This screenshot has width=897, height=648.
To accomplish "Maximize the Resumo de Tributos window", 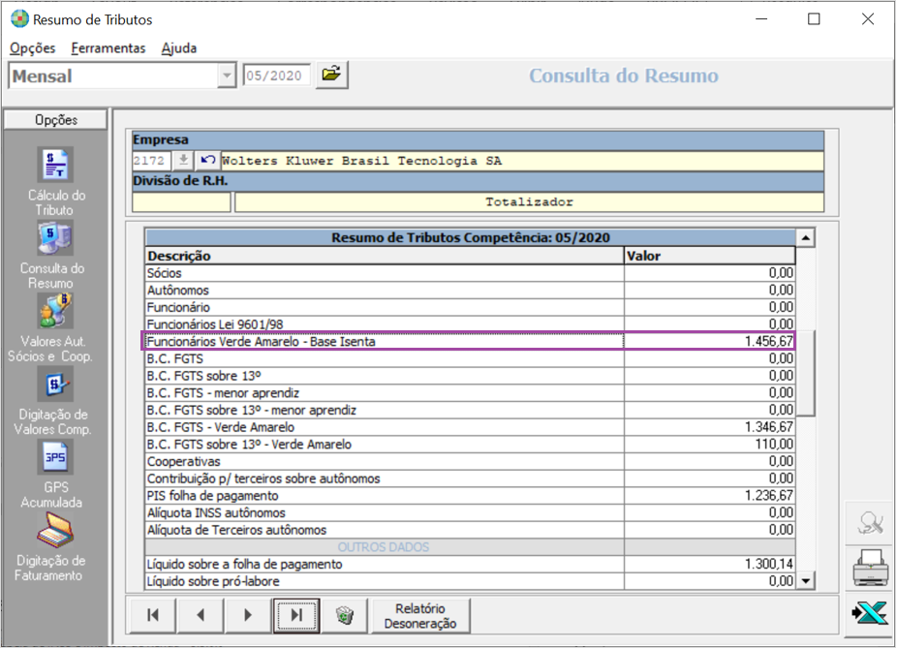I will point(814,18).
